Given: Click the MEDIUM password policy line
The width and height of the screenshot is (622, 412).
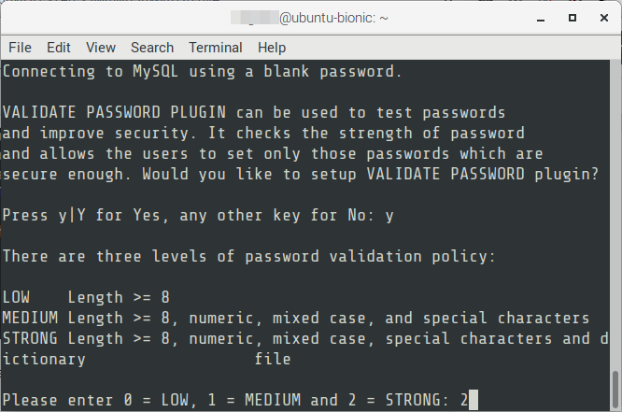Looking at the screenshot, I should [x=296, y=318].
